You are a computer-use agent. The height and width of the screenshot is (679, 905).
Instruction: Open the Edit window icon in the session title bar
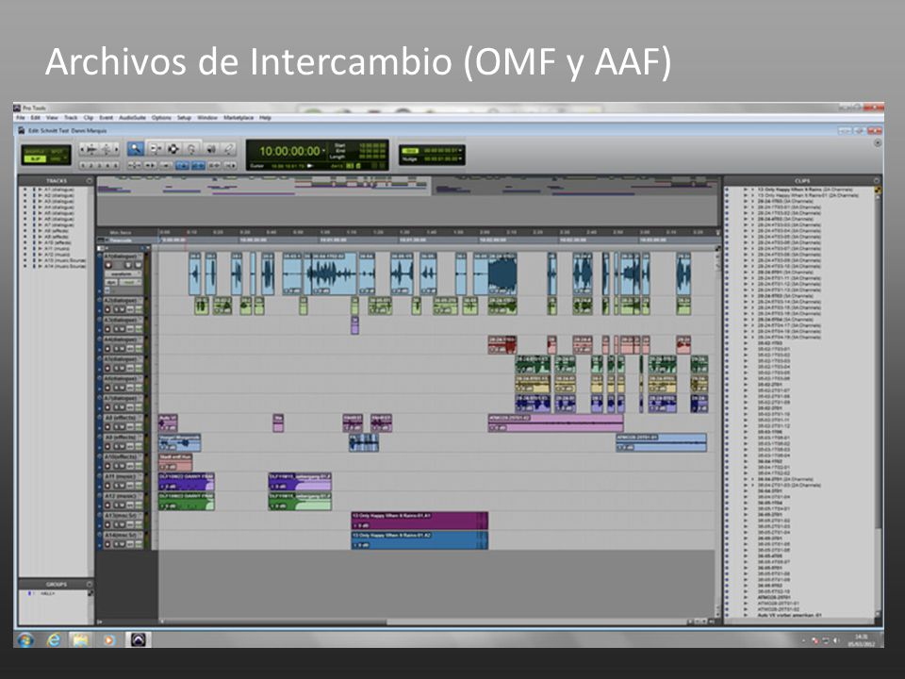tap(22, 130)
